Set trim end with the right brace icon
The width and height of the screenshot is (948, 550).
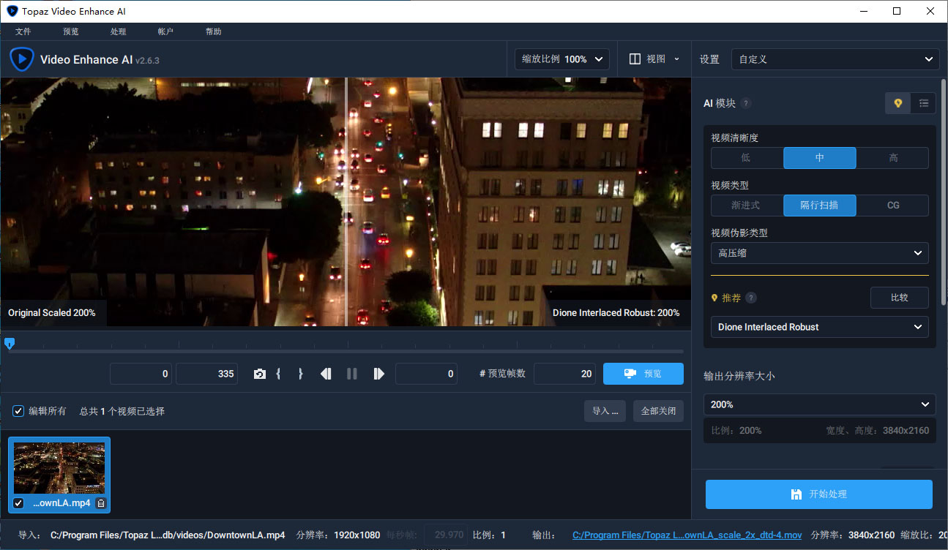click(x=300, y=374)
